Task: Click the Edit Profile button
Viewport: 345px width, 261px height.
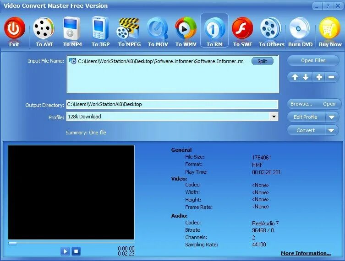Action: pos(306,117)
